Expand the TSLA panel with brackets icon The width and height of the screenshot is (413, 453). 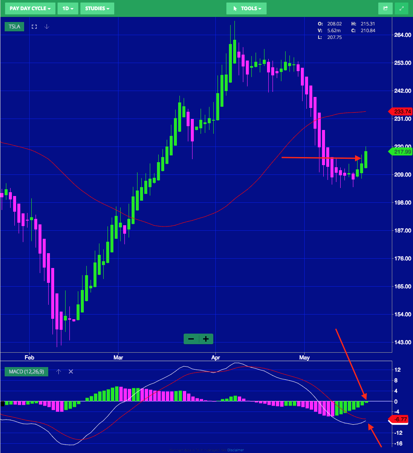pos(34,27)
